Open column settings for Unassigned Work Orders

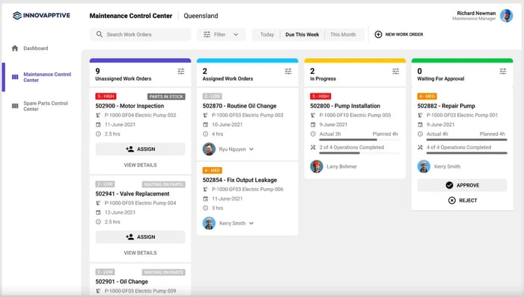(x=181, y=71)
